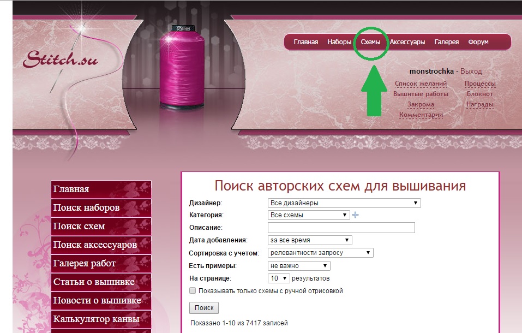Open the Дизайнер dropdown
Image resolution: width=522 pixels, height=333 pixels.
[344, 203]
